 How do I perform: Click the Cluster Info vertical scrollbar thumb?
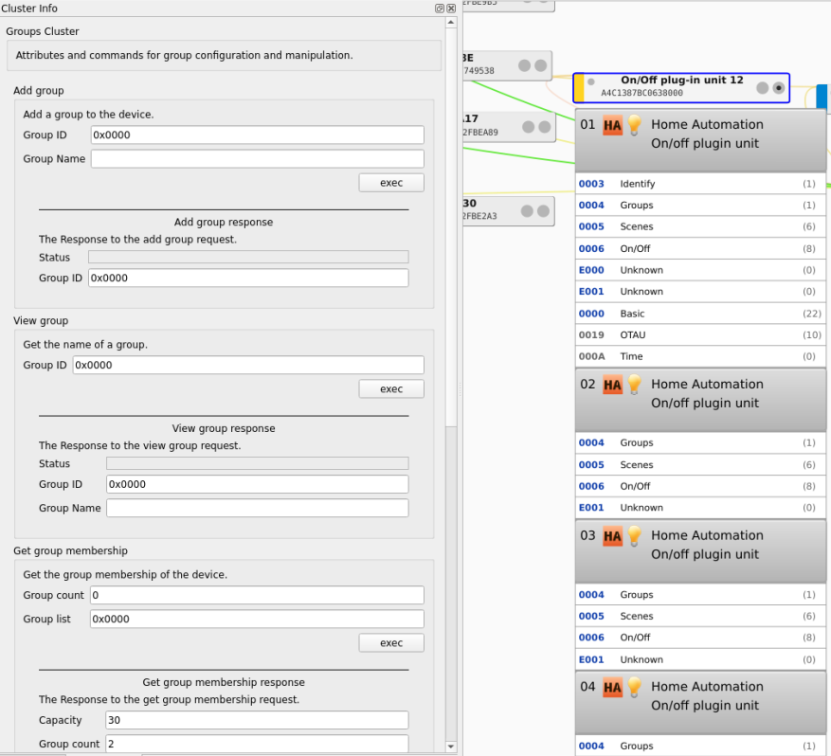451,226
